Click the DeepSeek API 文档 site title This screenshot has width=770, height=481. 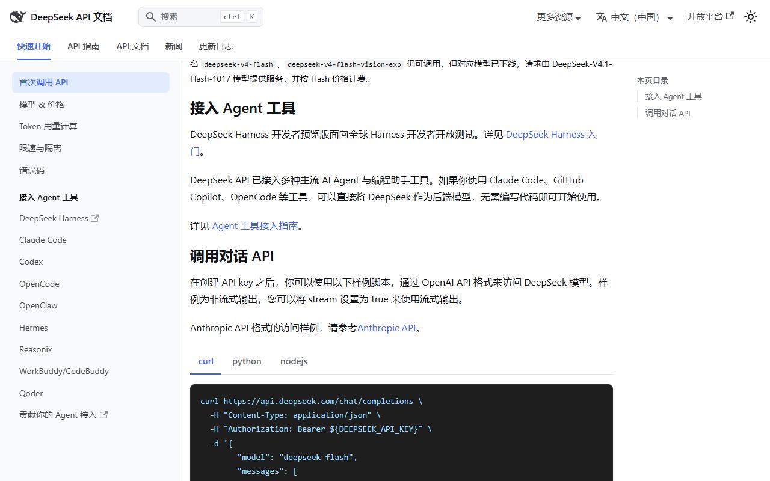coord(72,17)
